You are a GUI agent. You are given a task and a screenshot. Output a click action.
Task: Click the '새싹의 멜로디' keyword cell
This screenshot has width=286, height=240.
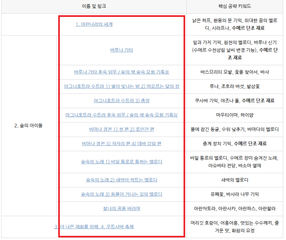[x=235, y=180]
